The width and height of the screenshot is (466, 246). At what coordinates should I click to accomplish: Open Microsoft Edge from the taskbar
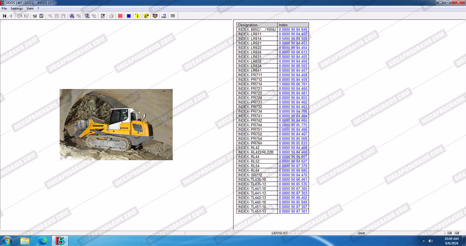tap(42, 241)
